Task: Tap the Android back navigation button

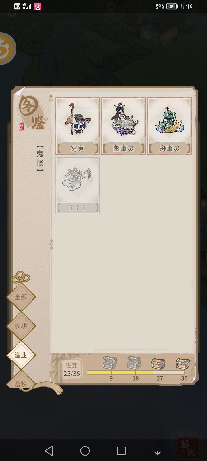Action: click(49, 451)
